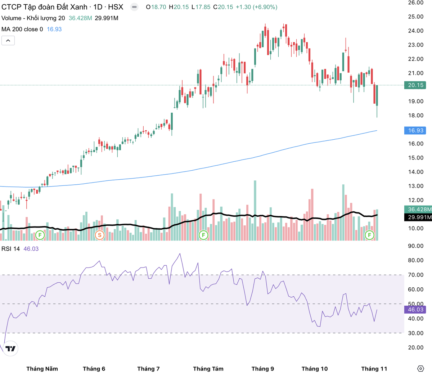Image resolution: width=432 pixels, height=373 pixels.
Task: Click Tháng 6 on the time axis
Action: 94,368
